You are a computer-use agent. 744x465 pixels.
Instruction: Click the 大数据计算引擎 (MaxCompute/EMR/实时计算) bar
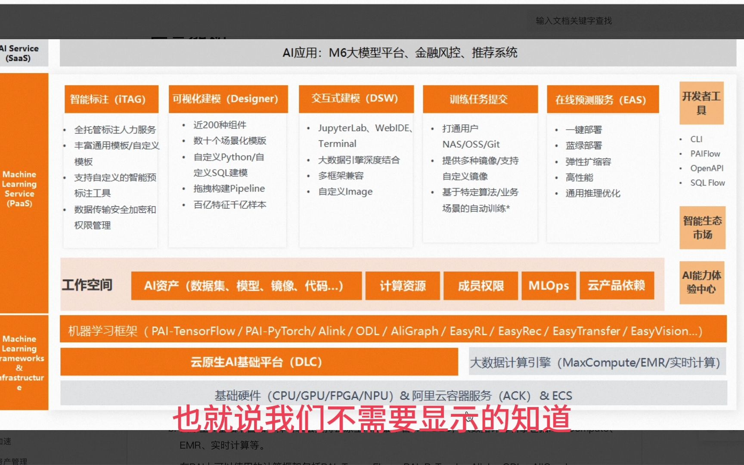[597, 362]
